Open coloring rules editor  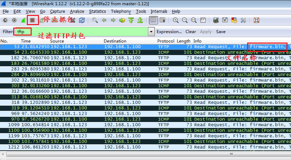tap(234, 20)
